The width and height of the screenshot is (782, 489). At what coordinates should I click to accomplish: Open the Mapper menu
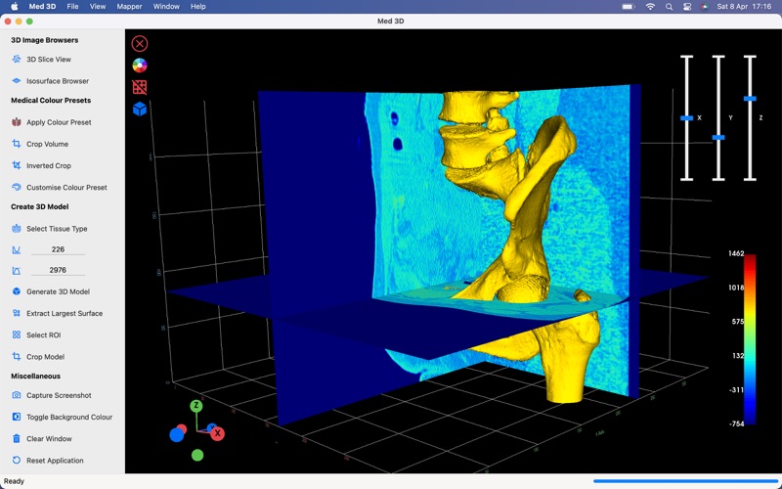(x=129, y=7)
